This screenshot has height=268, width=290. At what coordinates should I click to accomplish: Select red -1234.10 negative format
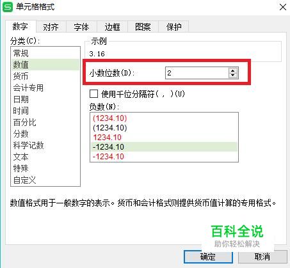pyautogui.click(x=164, y=157)
